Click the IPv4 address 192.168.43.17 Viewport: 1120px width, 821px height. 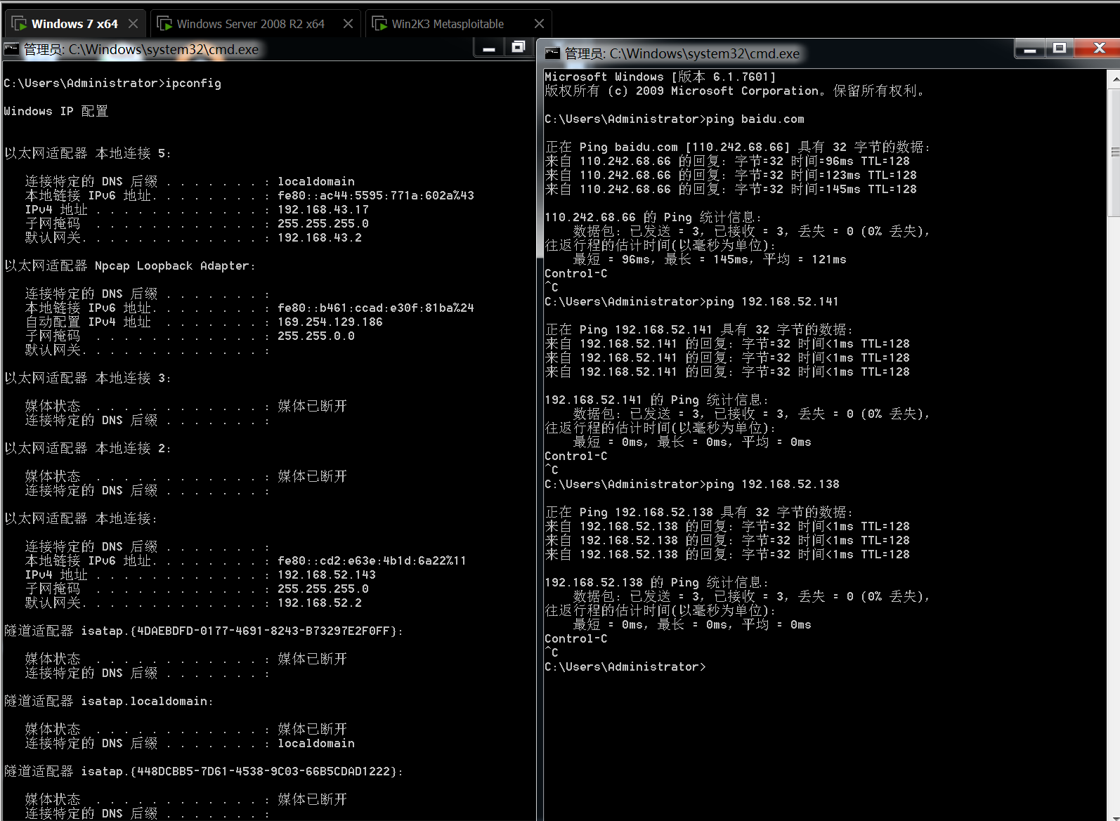click(323, 210)
